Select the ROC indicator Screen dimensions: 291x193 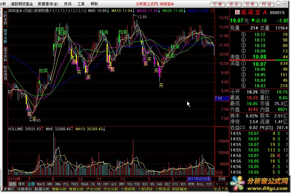[x=183, y=184]
